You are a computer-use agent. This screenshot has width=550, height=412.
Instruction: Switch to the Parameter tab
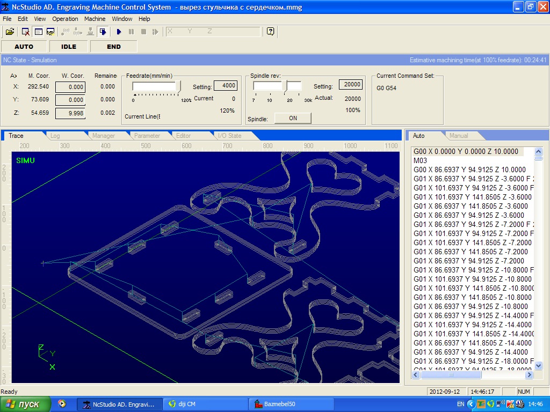pyautogui.click(x=147, y=136)
